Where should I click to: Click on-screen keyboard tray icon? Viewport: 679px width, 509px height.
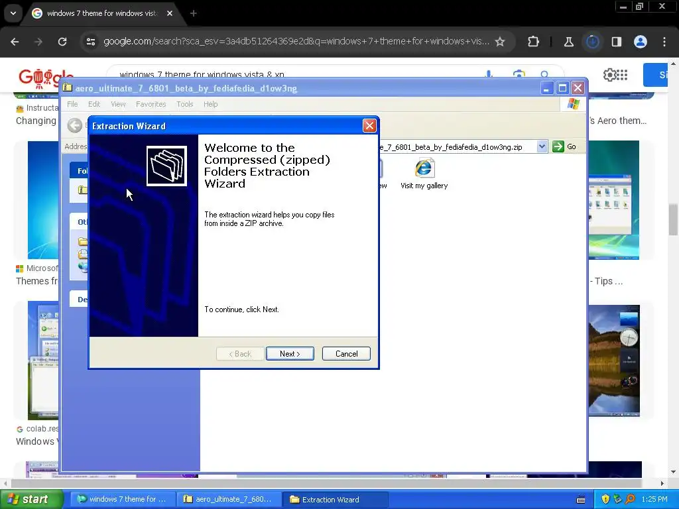point(581,500)
